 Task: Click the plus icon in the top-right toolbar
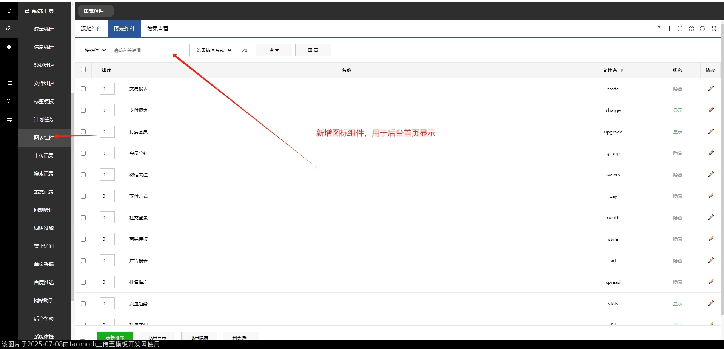click(669, 29)
